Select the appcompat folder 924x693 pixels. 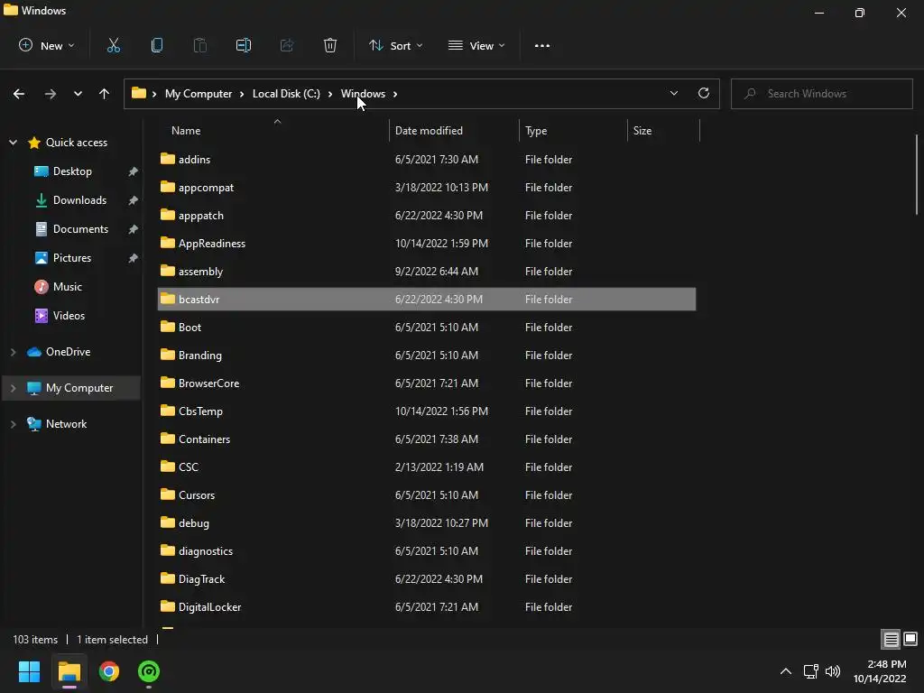coord(427,188)
